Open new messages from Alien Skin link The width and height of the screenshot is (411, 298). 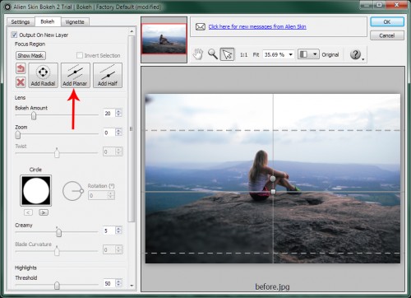257,26
